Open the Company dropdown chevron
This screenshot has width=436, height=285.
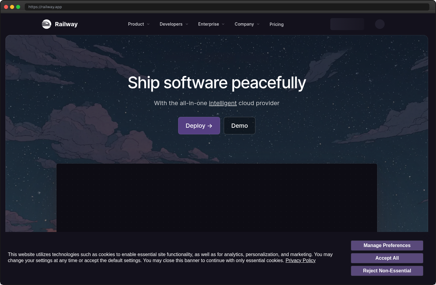(x=258, y=24)
